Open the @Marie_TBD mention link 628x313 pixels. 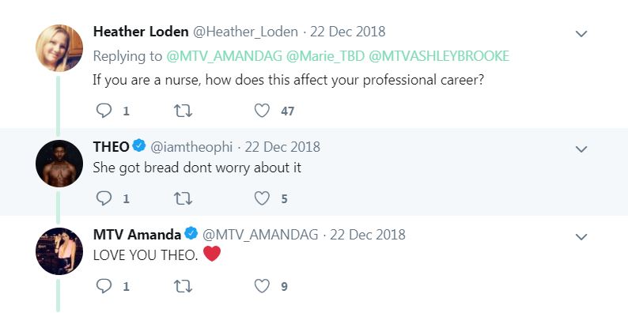[325, 56]
